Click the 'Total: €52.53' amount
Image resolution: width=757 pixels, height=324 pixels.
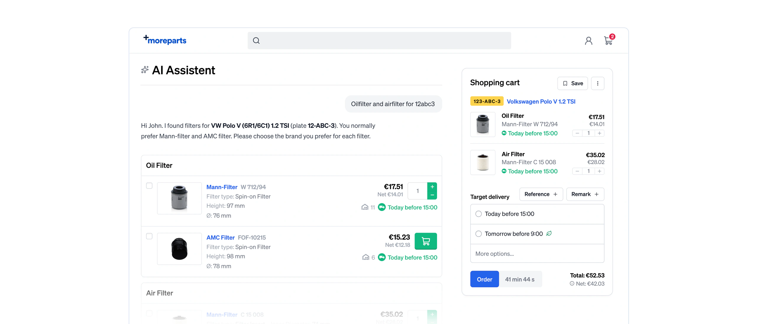click(587, 275)
